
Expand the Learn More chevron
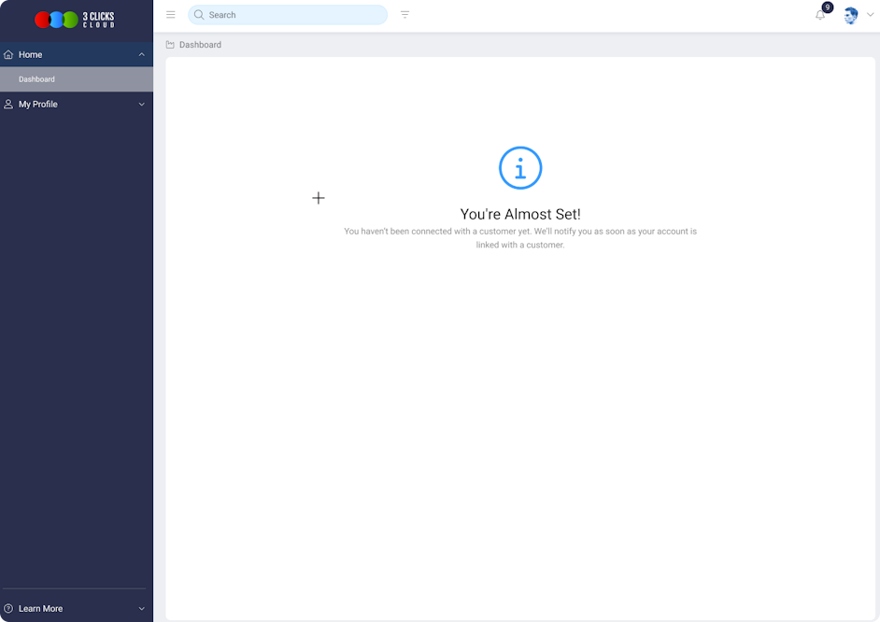pyautogui.click(x=142, y=609)
